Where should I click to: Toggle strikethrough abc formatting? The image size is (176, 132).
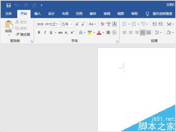pos(60,32)
